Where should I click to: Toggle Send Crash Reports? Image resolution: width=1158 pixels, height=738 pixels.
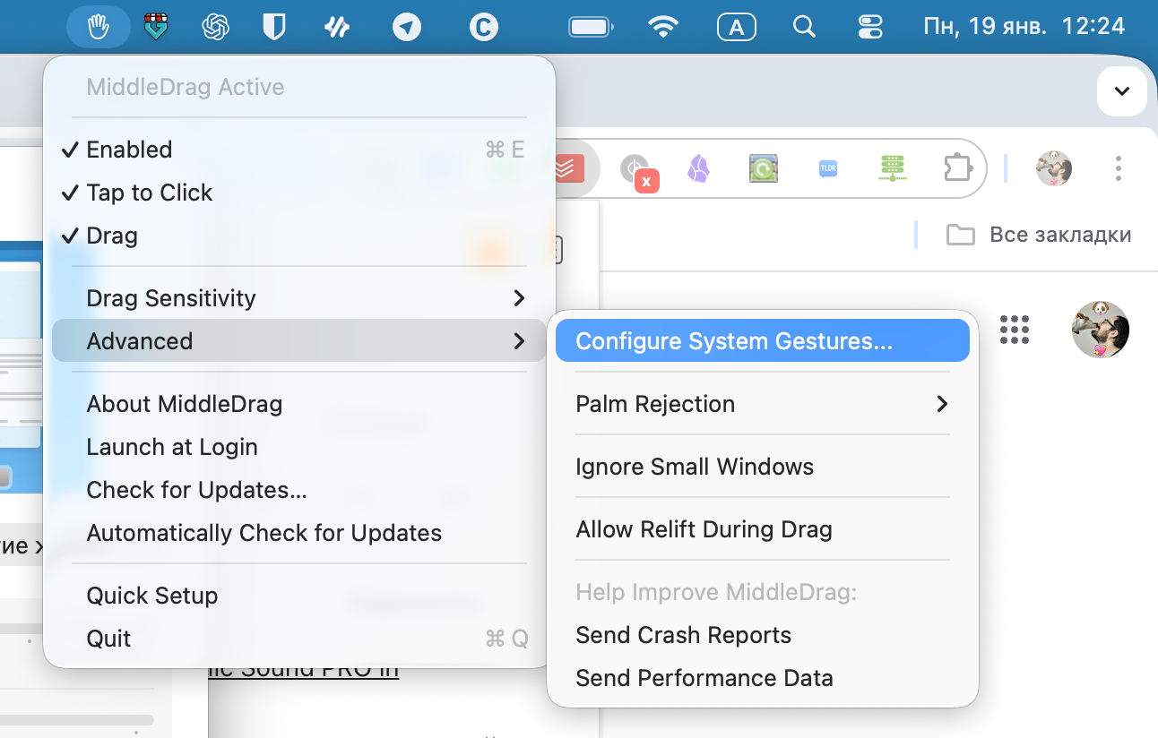coord(763,635)
